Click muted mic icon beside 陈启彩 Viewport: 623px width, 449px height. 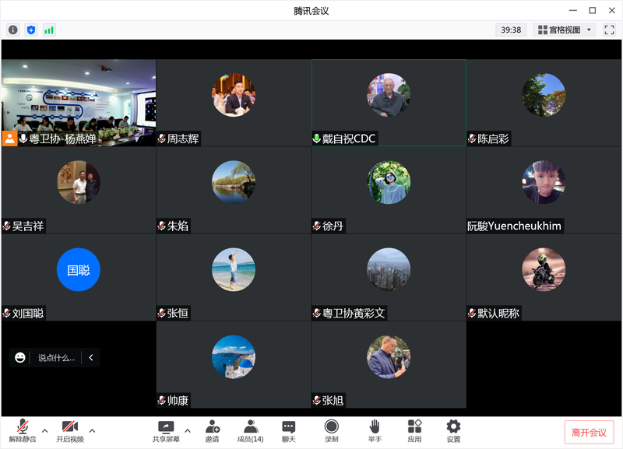(472, 139)
